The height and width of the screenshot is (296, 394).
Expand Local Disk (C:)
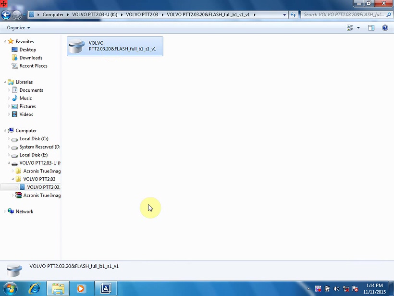click(9, 138)
